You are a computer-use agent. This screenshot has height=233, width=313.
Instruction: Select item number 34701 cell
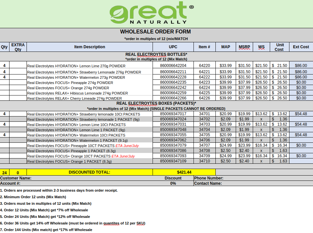coord(204,114)
